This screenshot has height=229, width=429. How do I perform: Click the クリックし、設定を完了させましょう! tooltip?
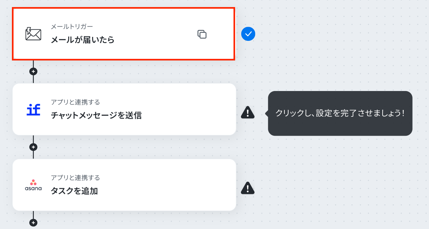[340, 113]
